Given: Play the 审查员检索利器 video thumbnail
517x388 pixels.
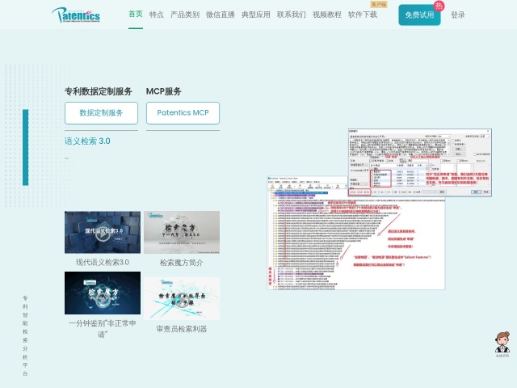Looking at the screenshot, I should point(182,298).
